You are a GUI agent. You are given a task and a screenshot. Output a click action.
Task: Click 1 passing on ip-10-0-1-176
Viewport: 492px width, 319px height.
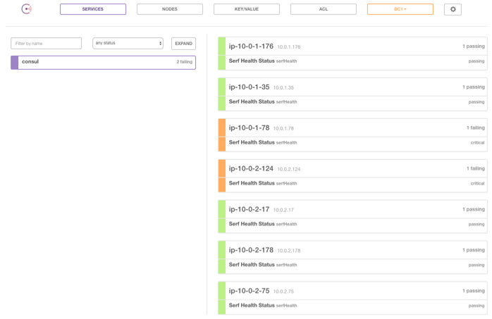[x=474, y=46]
